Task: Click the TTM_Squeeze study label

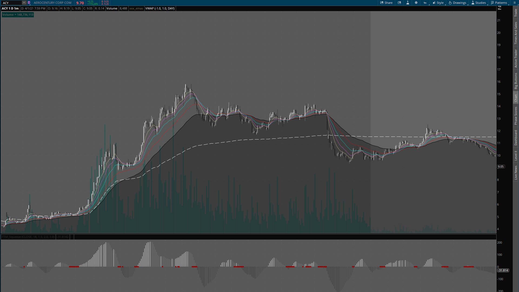Action: coord(28,237)
